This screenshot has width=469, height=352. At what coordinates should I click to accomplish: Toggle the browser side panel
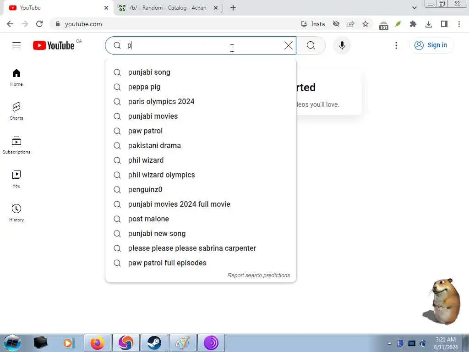click(444, 24)
